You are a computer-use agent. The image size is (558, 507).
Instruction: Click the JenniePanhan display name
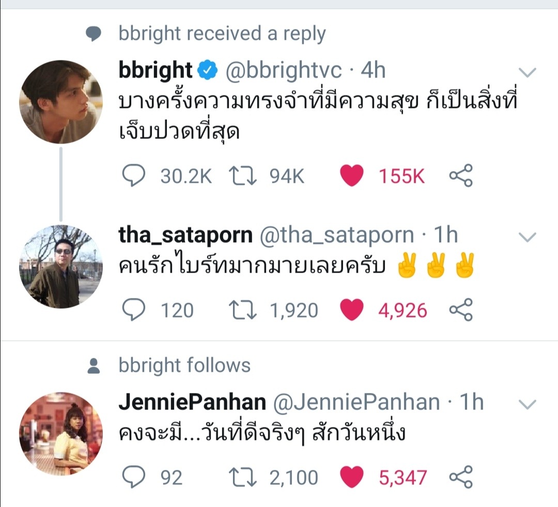click(192, 402)
